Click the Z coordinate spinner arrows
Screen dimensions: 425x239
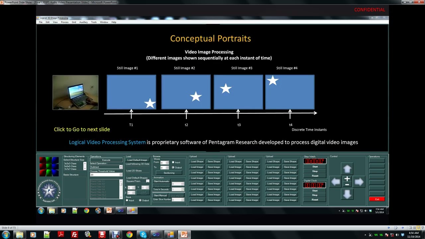coord(133,193)
